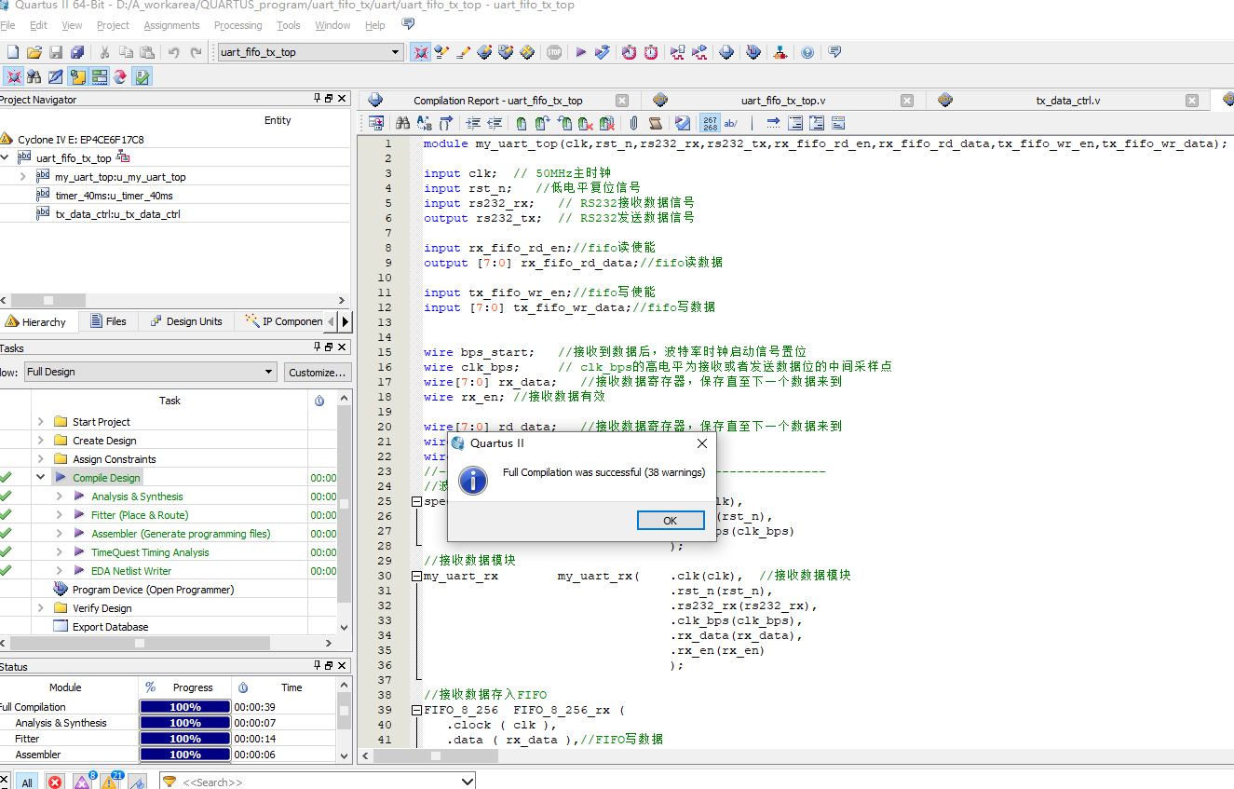The height and width of the screenshot is (789, 1234).
Task: Click the Replace text icon in editor toolbar
Action: click(425, 123)
